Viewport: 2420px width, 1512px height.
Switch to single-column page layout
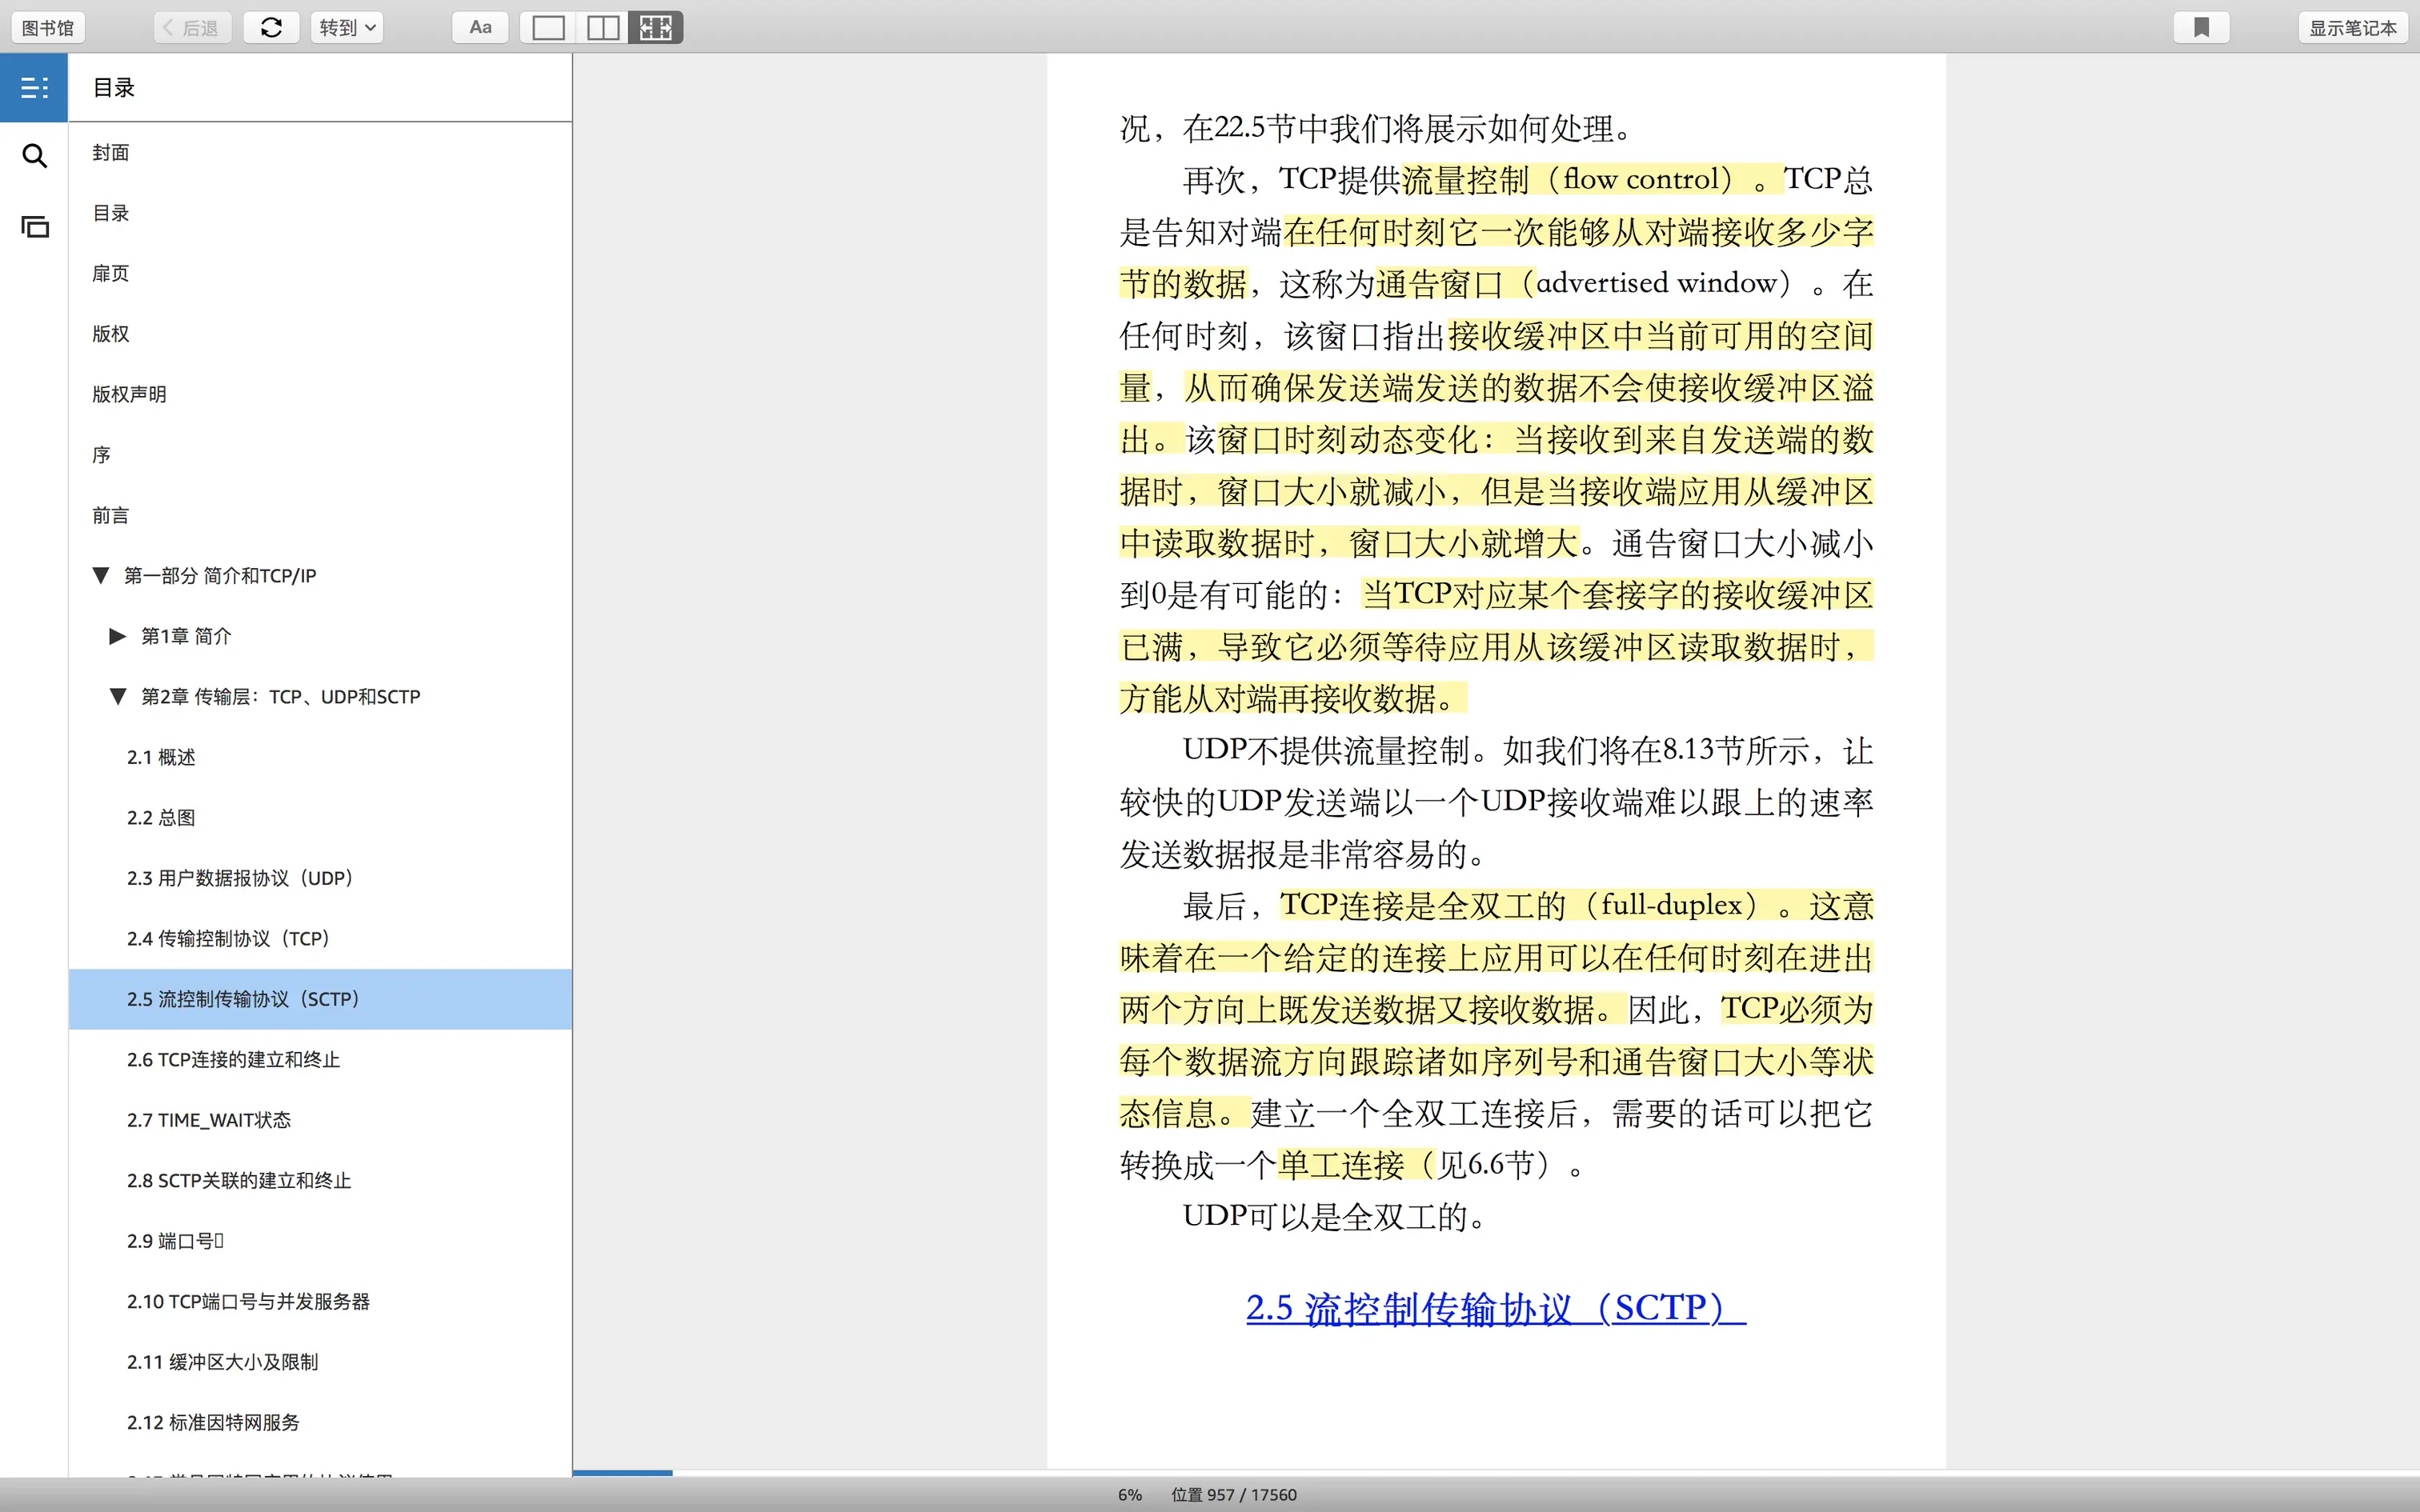point(548,28)
